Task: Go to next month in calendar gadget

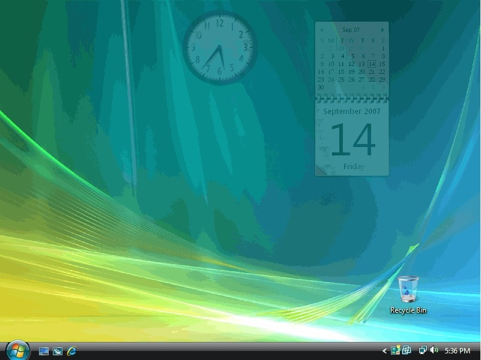Action: pos(383,30)
